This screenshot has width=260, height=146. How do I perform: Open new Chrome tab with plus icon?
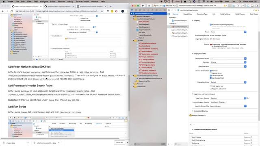[111, 6]
